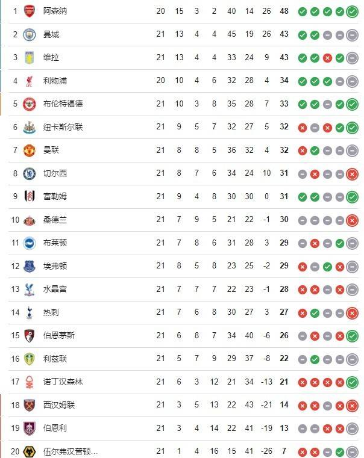Click the Arsenal club crest icon
The image size is (364, 458).
click(x=29, y=11)
